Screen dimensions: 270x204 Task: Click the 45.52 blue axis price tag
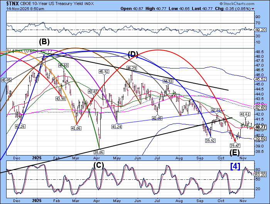click(x=261, y=79)
